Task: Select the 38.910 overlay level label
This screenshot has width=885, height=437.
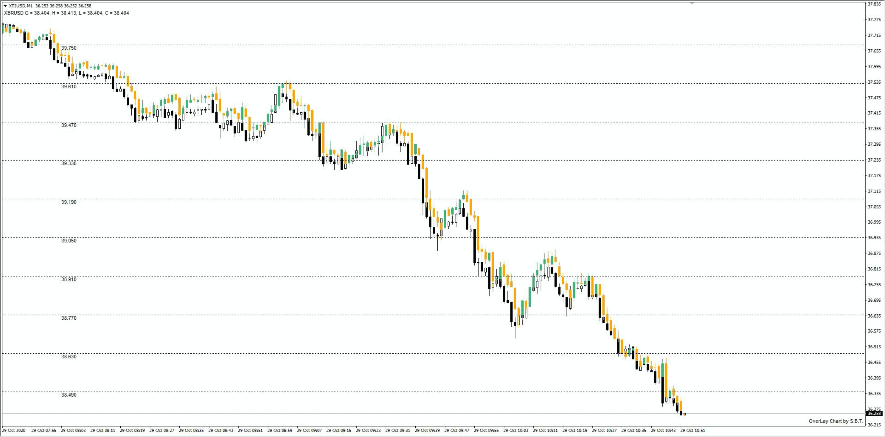Action: (69, 279)
